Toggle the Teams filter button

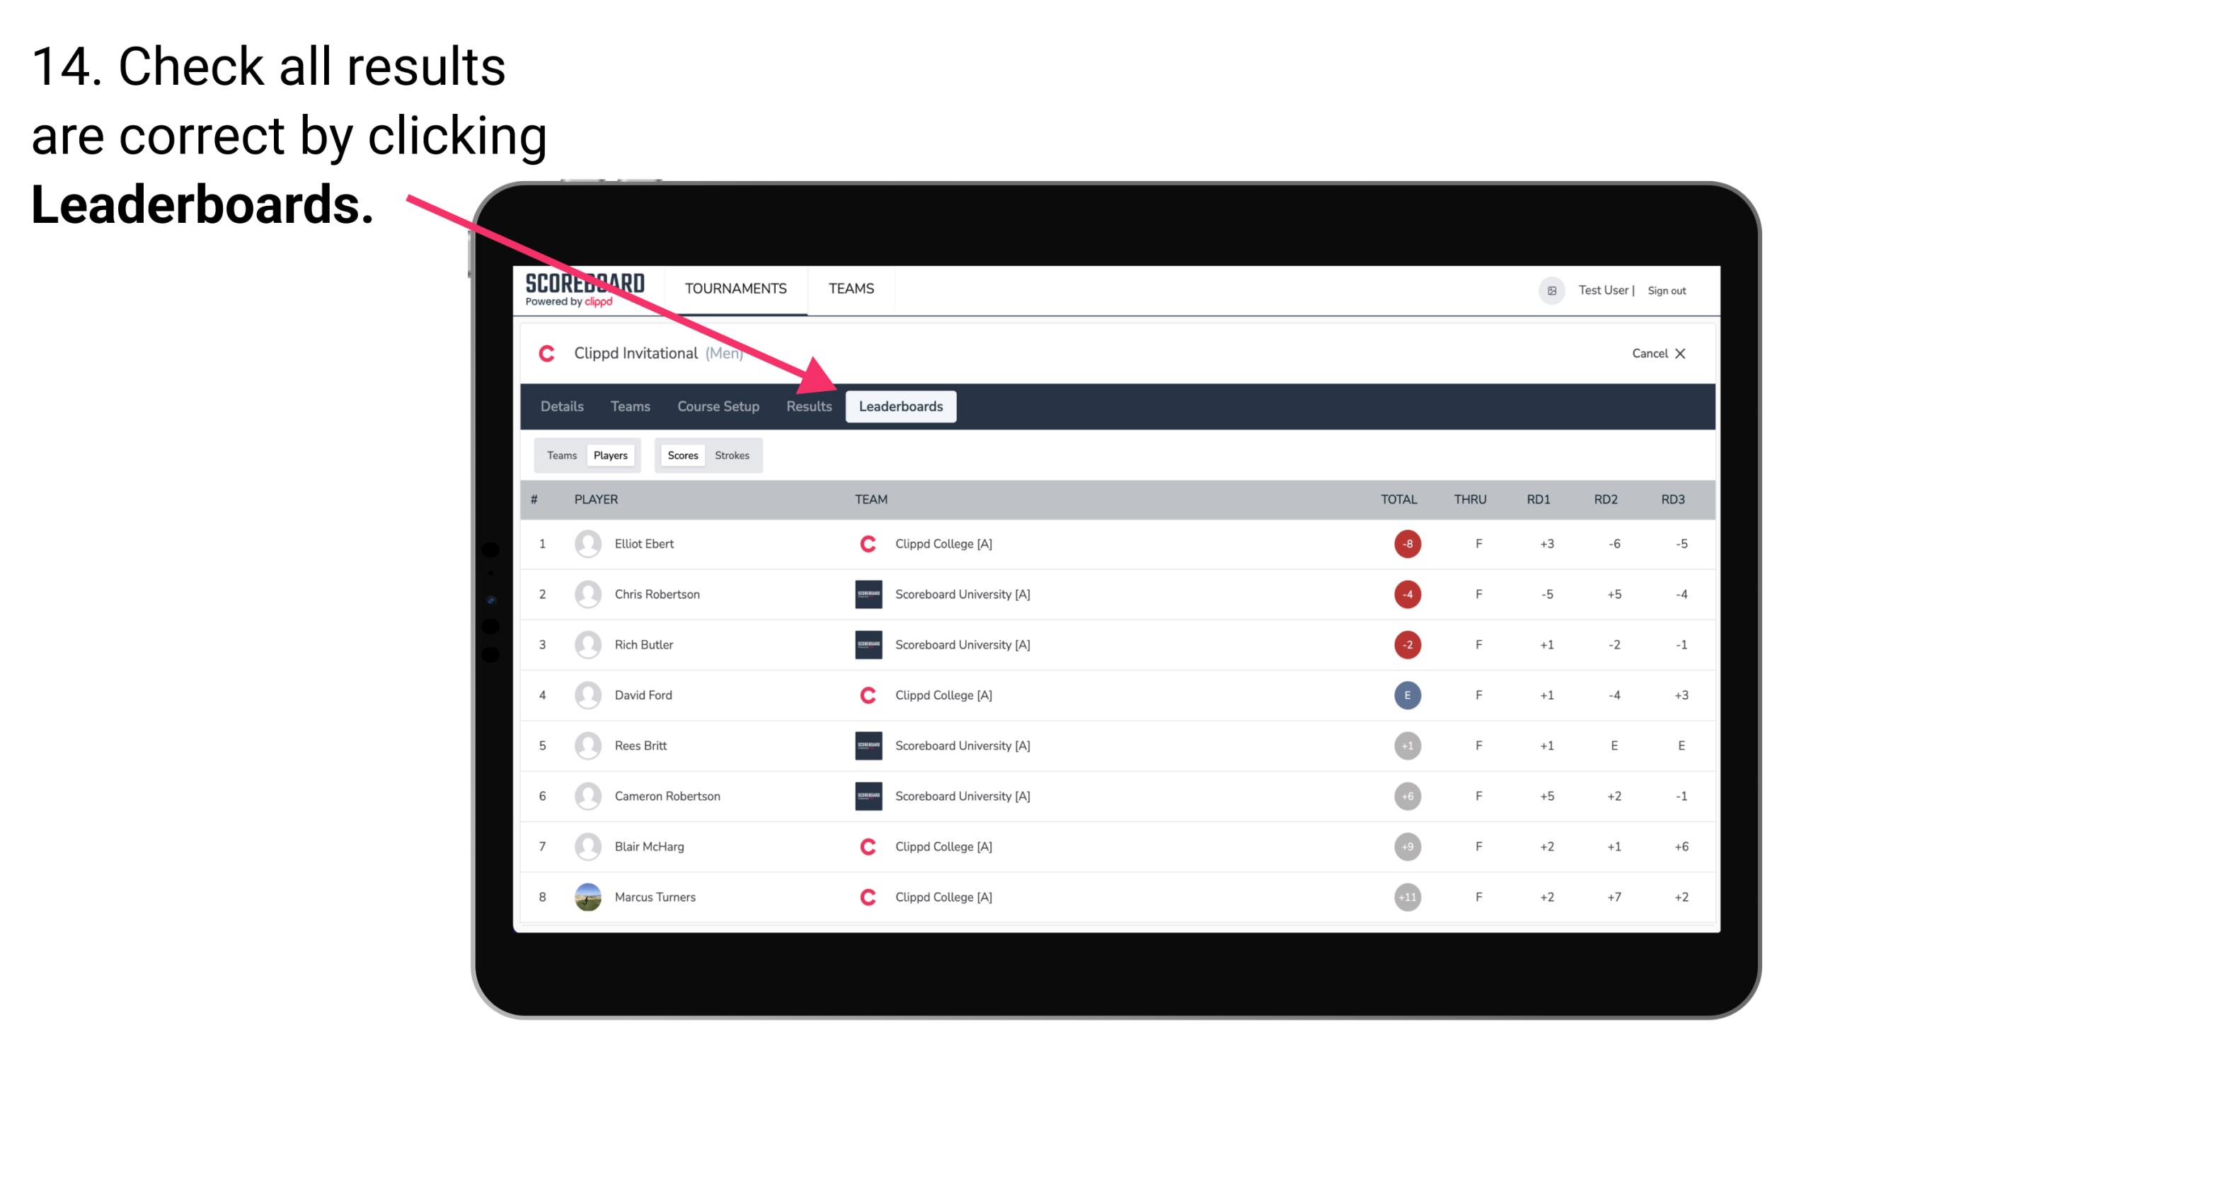coord(560,455)
